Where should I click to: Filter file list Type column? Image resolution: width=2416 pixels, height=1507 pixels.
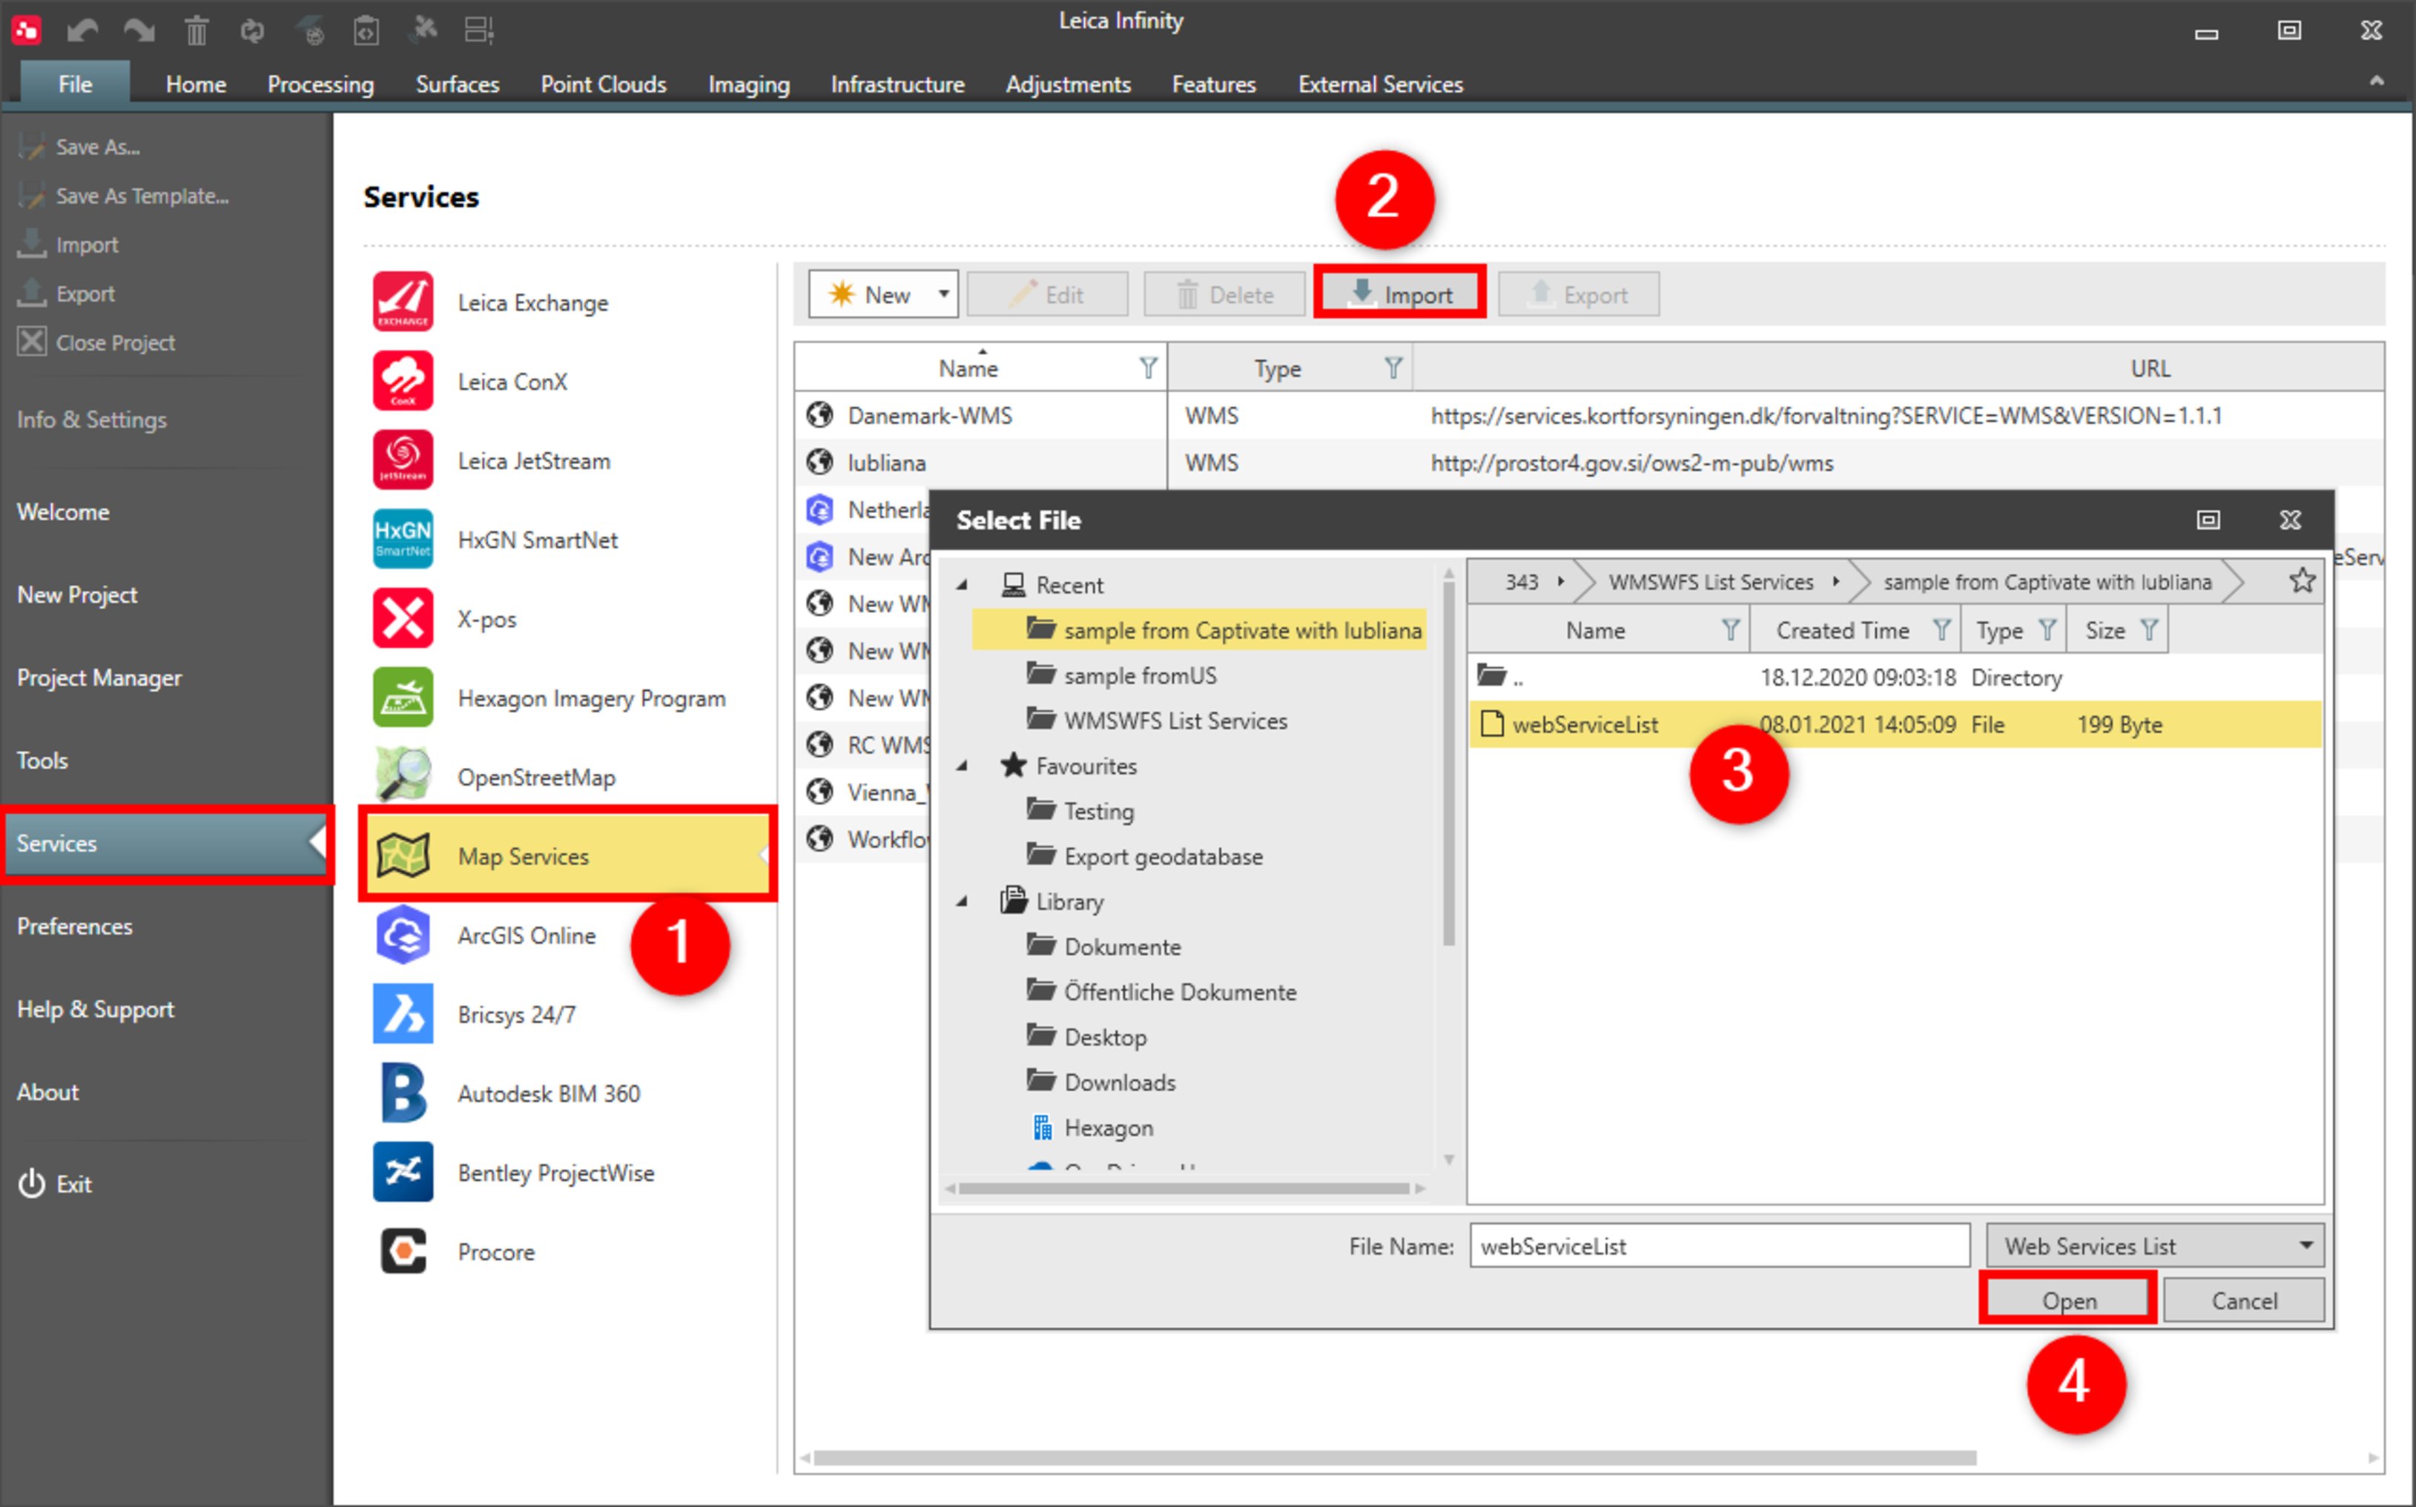tap(2047, 630)
